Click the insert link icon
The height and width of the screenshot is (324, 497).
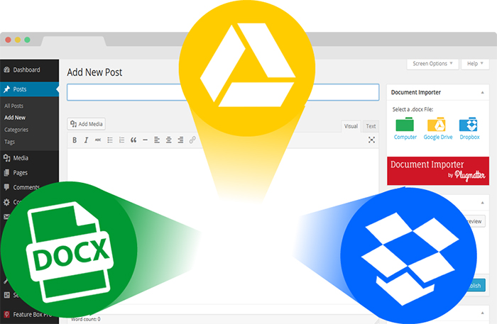192,140
